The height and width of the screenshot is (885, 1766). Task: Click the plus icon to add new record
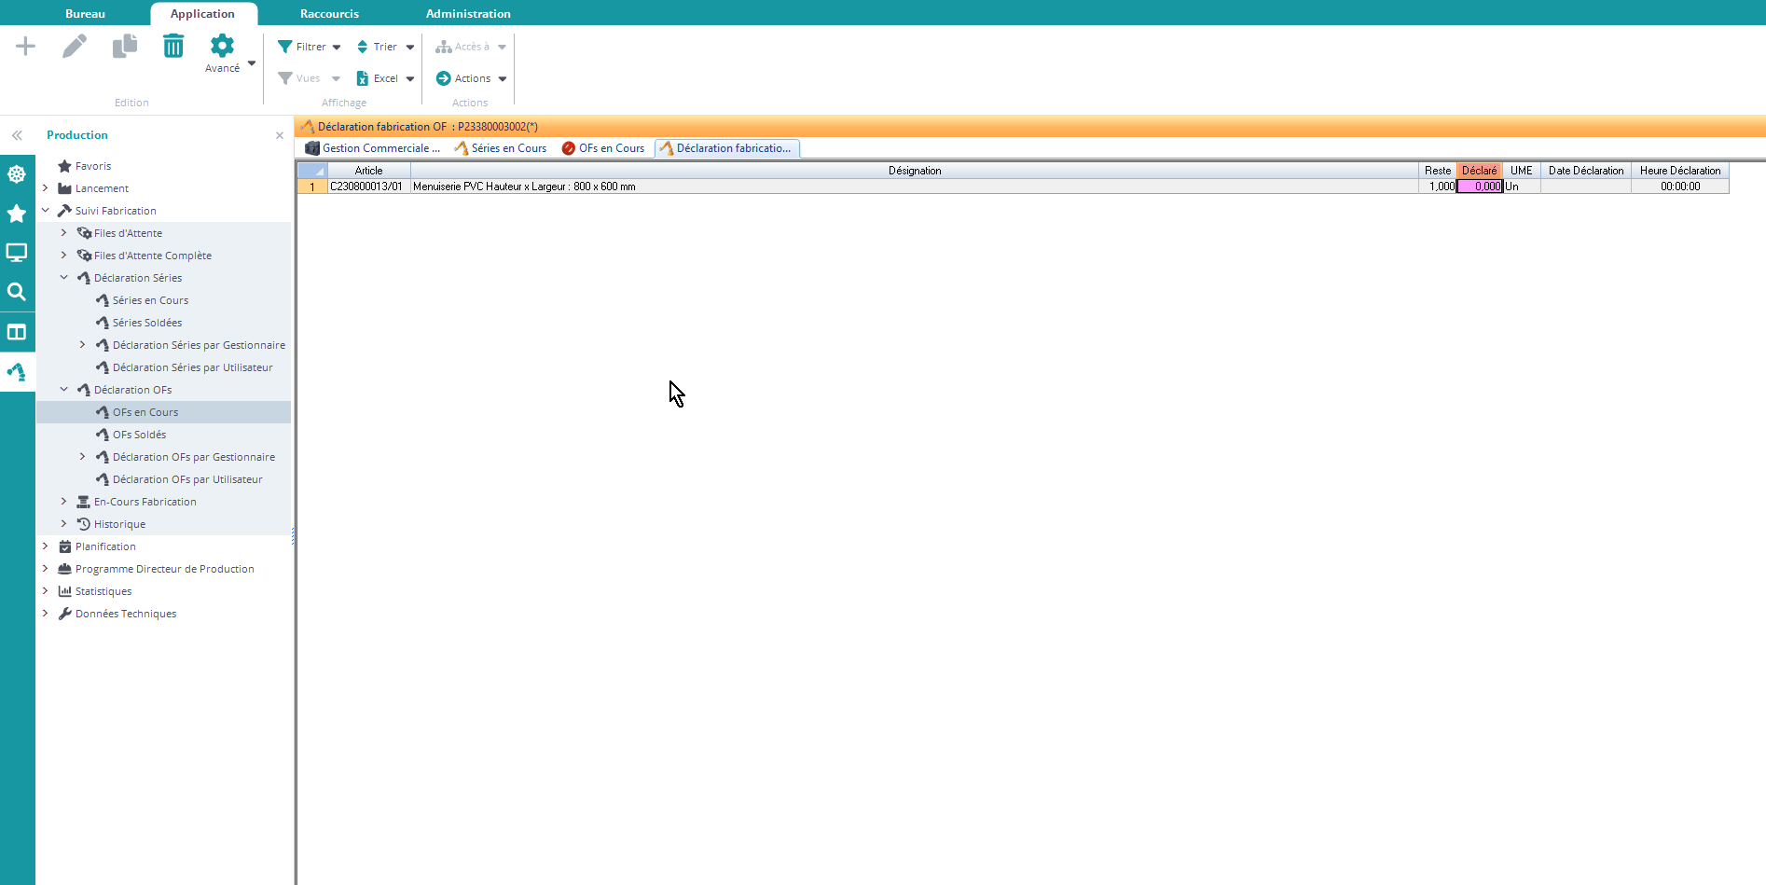coord(26,47)
